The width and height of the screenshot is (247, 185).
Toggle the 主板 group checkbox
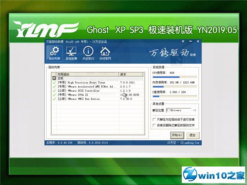(54, 78)
